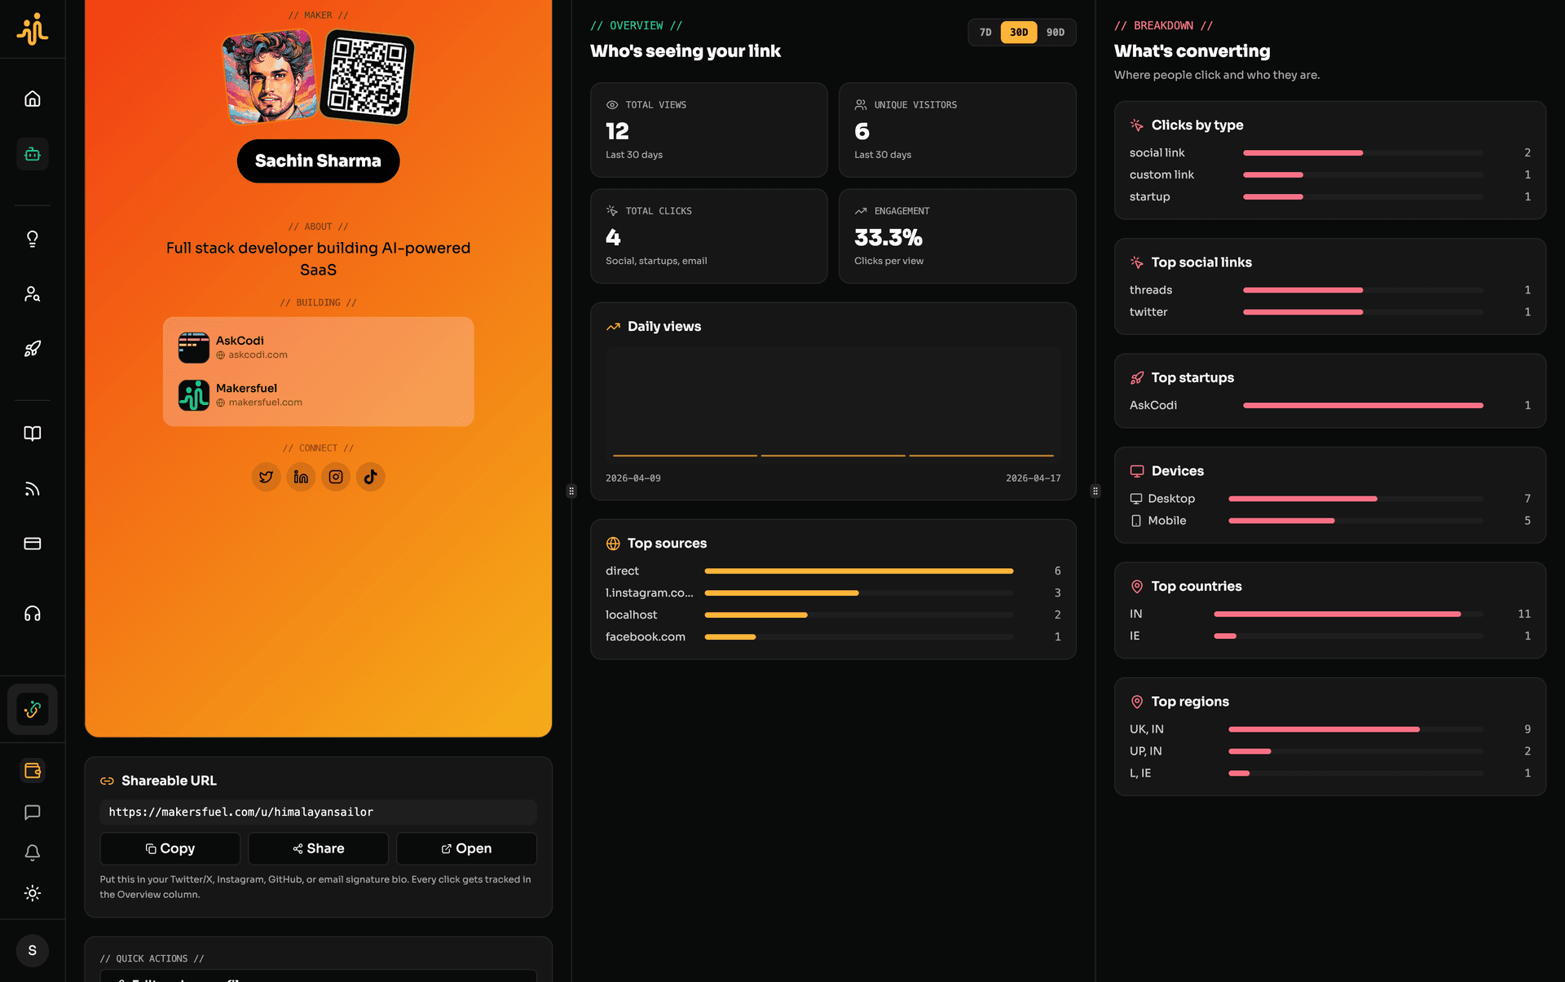Viewport: 1565px width, 982px height.
Task: Click the "UP, IN" region label
Action: 1146,751
